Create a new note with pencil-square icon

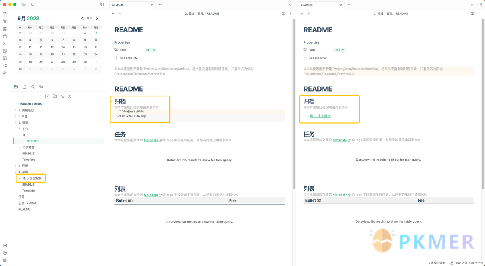pos(48,96)
